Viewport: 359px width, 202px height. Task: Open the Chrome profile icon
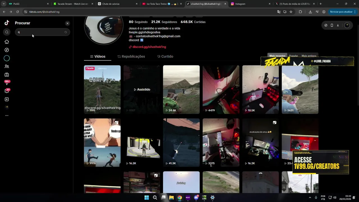[x=324, y=12]
